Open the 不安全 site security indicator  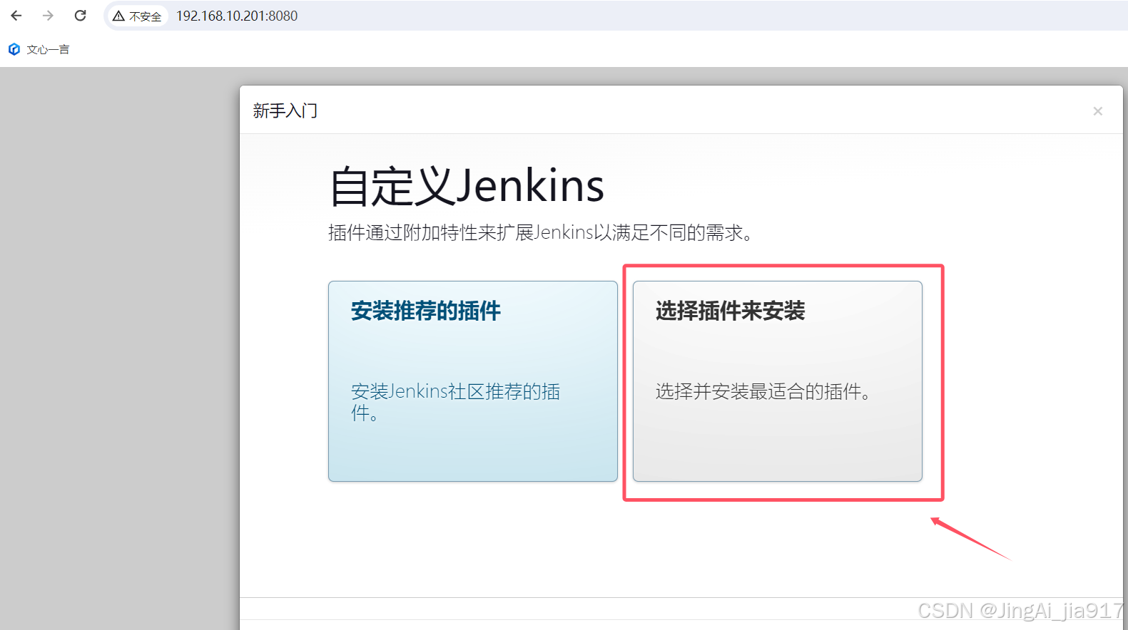[137, 16]
